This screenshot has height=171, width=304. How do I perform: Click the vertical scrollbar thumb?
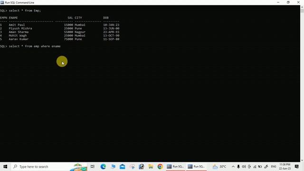tap(302, 10)
